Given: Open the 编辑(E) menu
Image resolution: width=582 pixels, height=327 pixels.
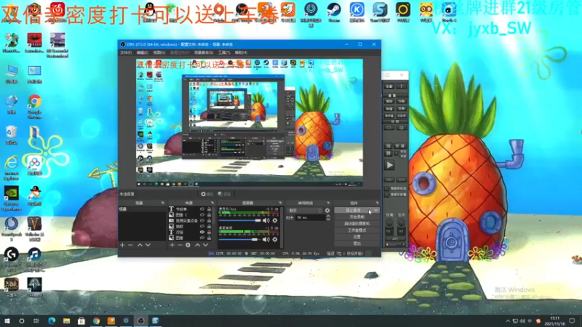Looking at the screenshot, I should (142, 52).
